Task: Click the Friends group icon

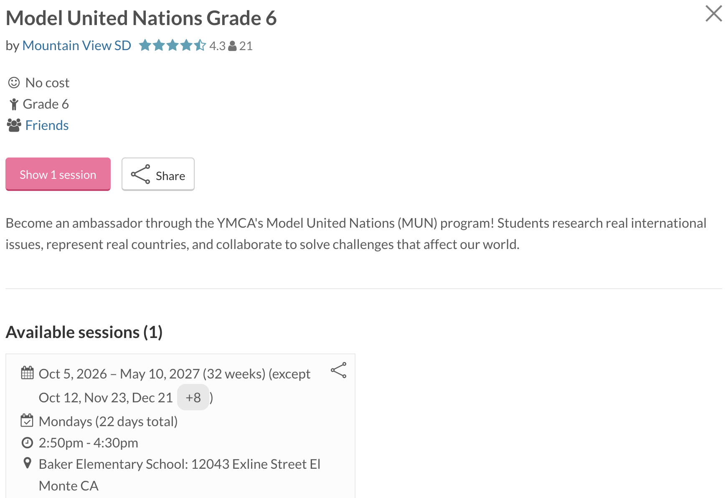Action: [x=14, y=125]
